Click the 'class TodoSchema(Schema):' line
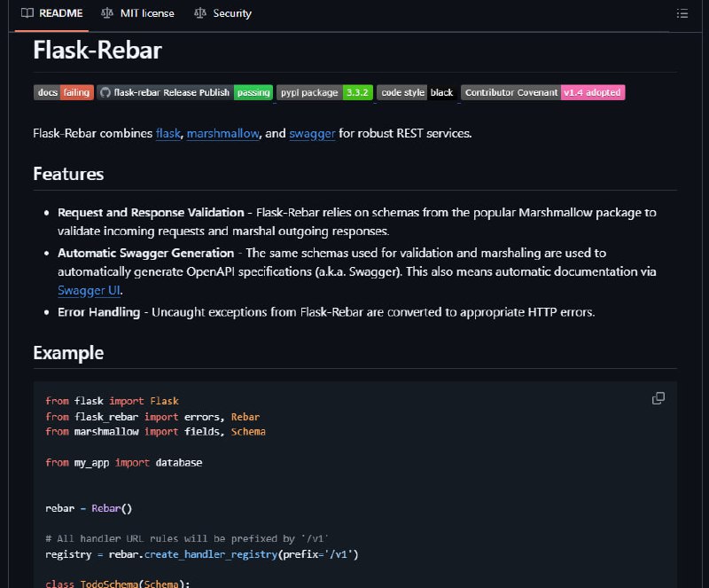709x588 pixels. point(118,584)
